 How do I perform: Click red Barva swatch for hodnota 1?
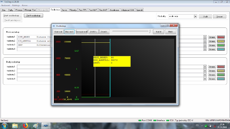tap(221, 37)
